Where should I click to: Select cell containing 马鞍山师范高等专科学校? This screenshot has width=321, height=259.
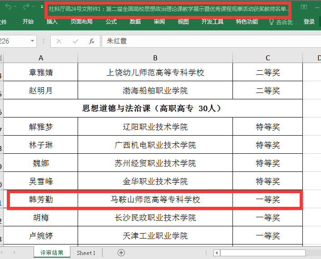pos(155,200)
